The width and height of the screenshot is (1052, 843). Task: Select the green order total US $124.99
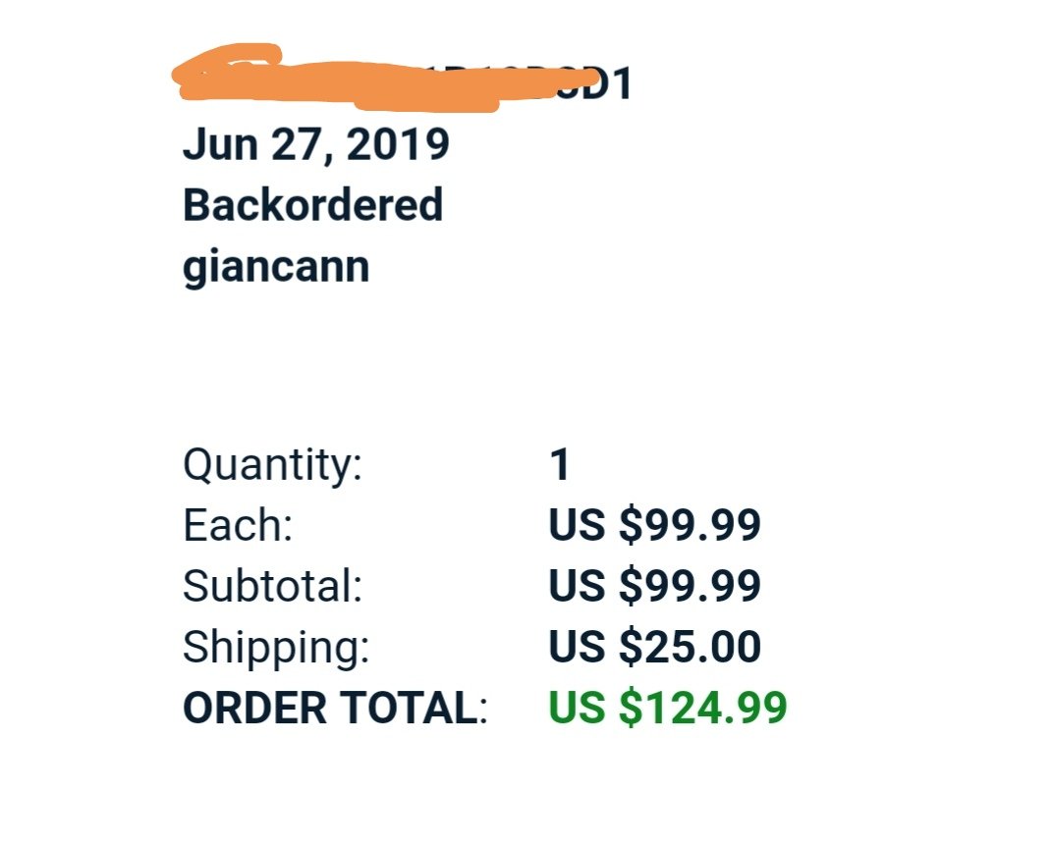[667, 709]
